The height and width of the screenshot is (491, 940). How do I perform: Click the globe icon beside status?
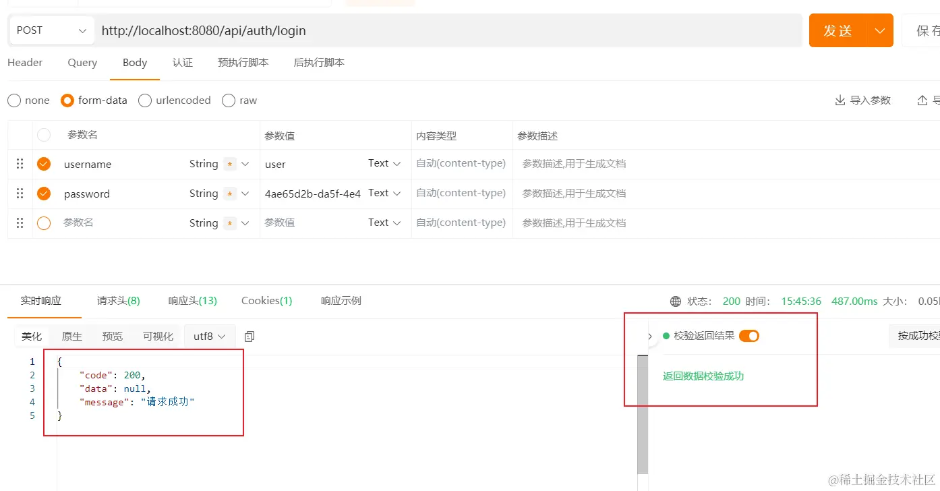pyautogui.click(x=676, y=301)
